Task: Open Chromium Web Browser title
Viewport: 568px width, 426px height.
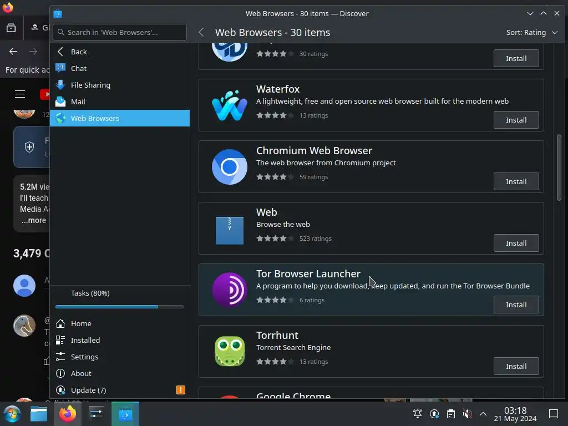Action: click(x=314, y=151)
